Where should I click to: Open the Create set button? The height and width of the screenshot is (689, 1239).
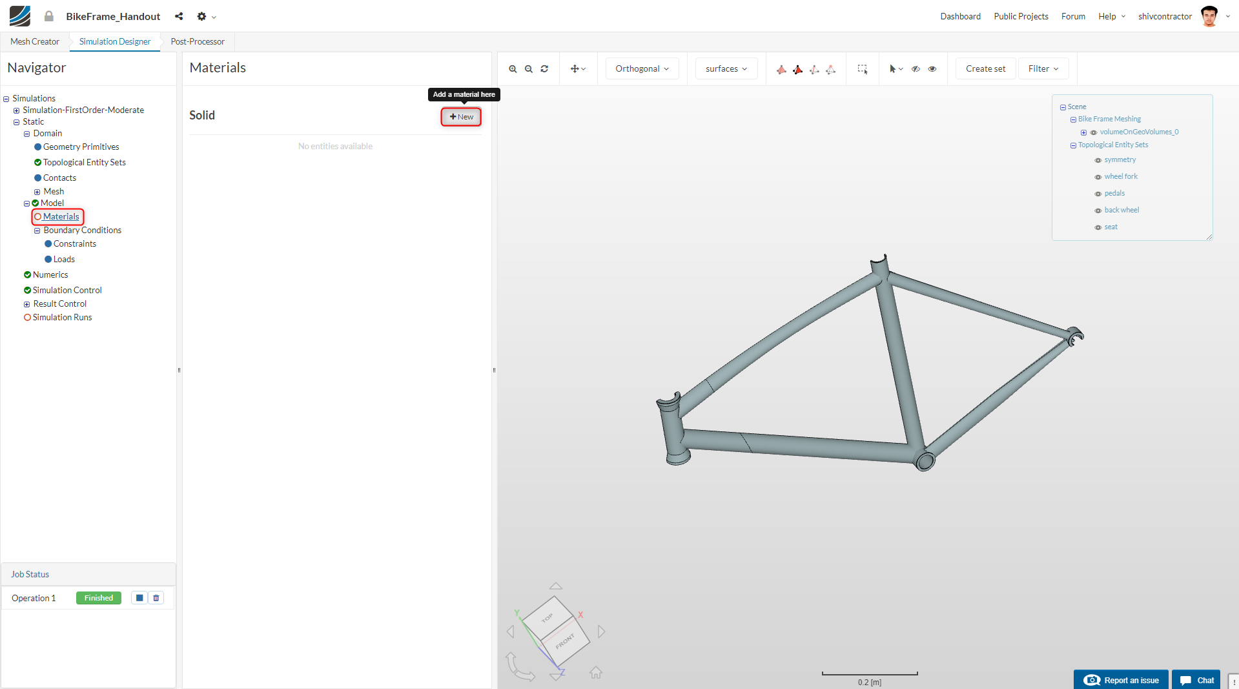click(x=985, y=68)
